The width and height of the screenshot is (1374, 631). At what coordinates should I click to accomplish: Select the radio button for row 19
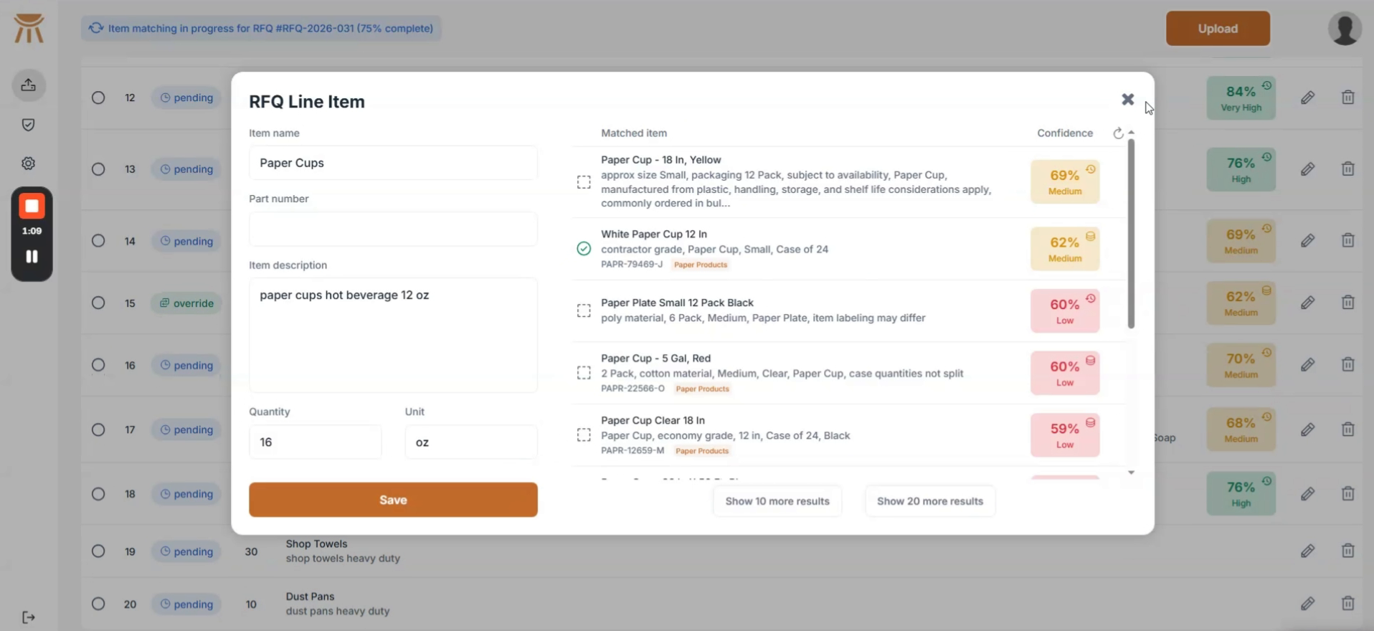click(98, 551)
